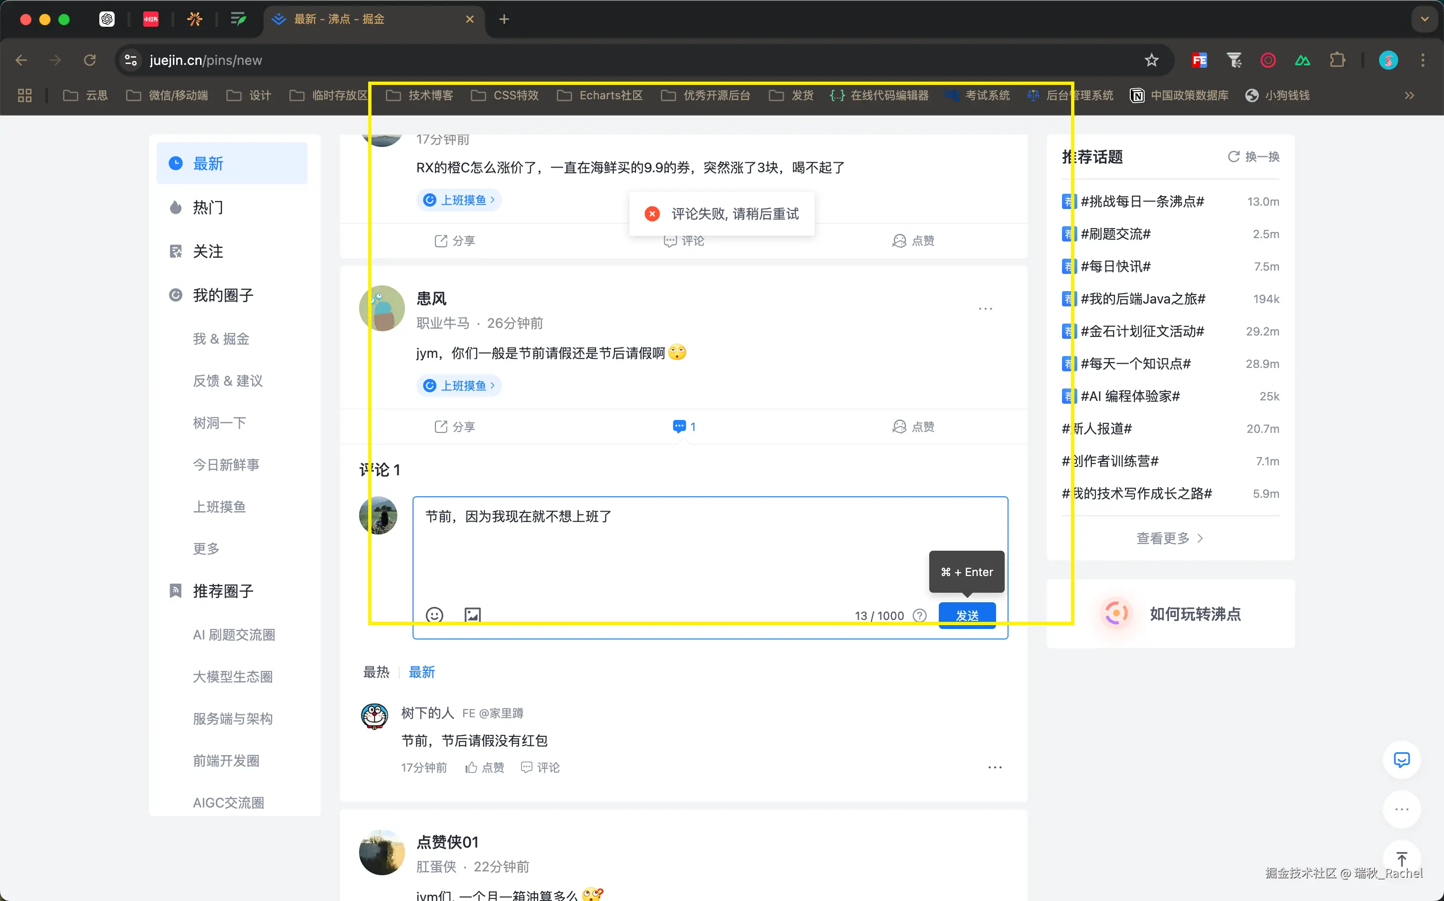Open the feedback chat bubble icon
Viewport: 1444px width, 901px height.
1402,760
